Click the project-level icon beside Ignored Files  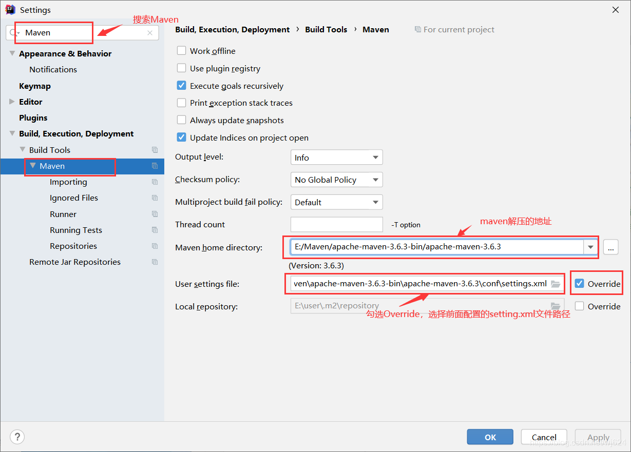tap(155, 198)
